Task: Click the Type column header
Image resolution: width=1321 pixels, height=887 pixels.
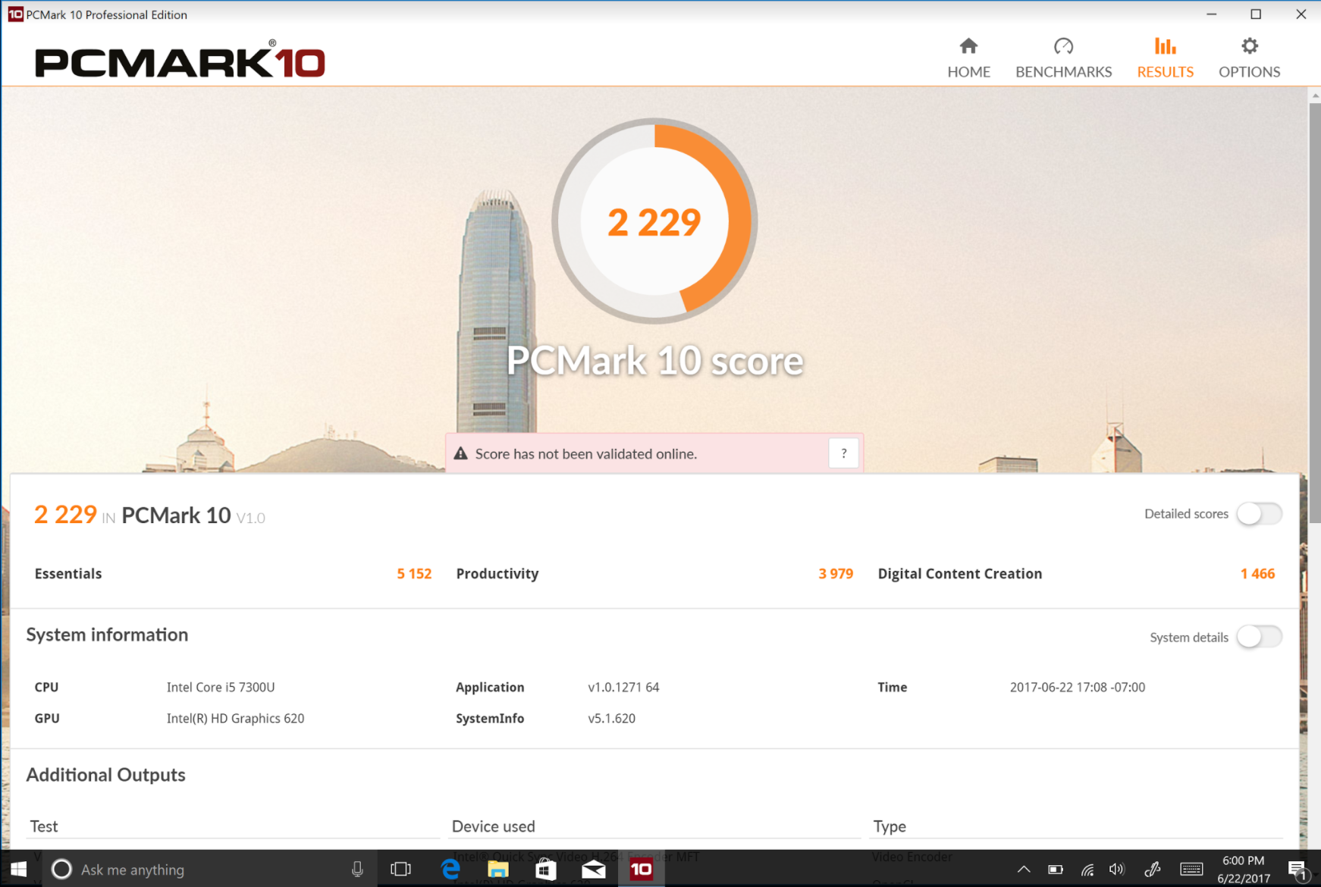Action: click(x=890, y=826)
